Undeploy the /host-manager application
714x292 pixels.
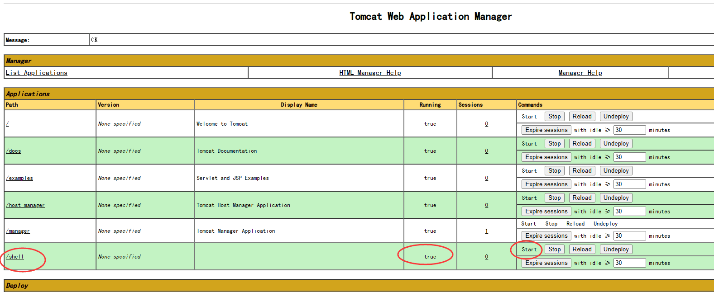tap(616, 198)
